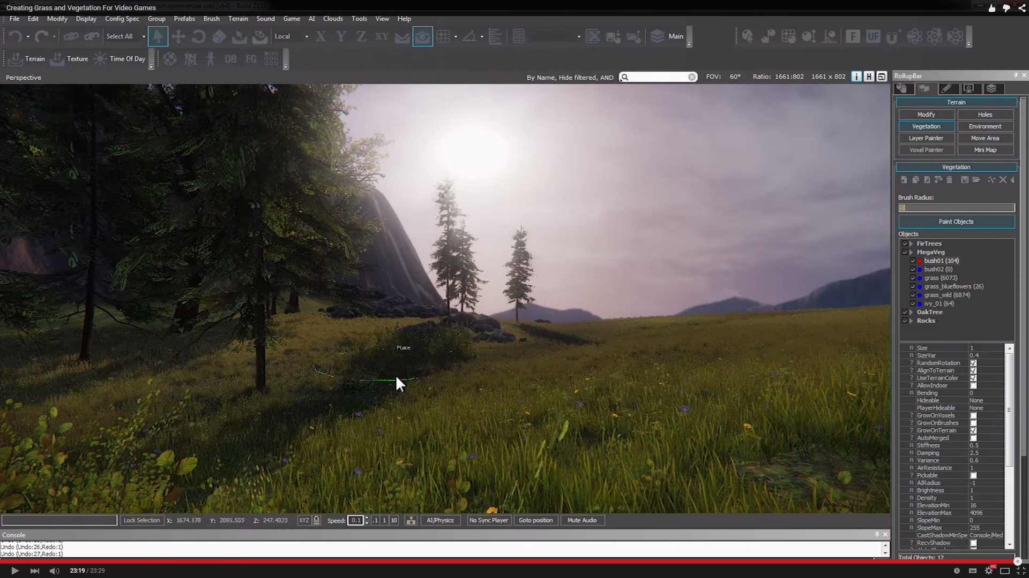Open the grid snap size dropdown arrow
Viewport: 1029px width, 578px height.
pyautogui.click(x=456, y=36)
